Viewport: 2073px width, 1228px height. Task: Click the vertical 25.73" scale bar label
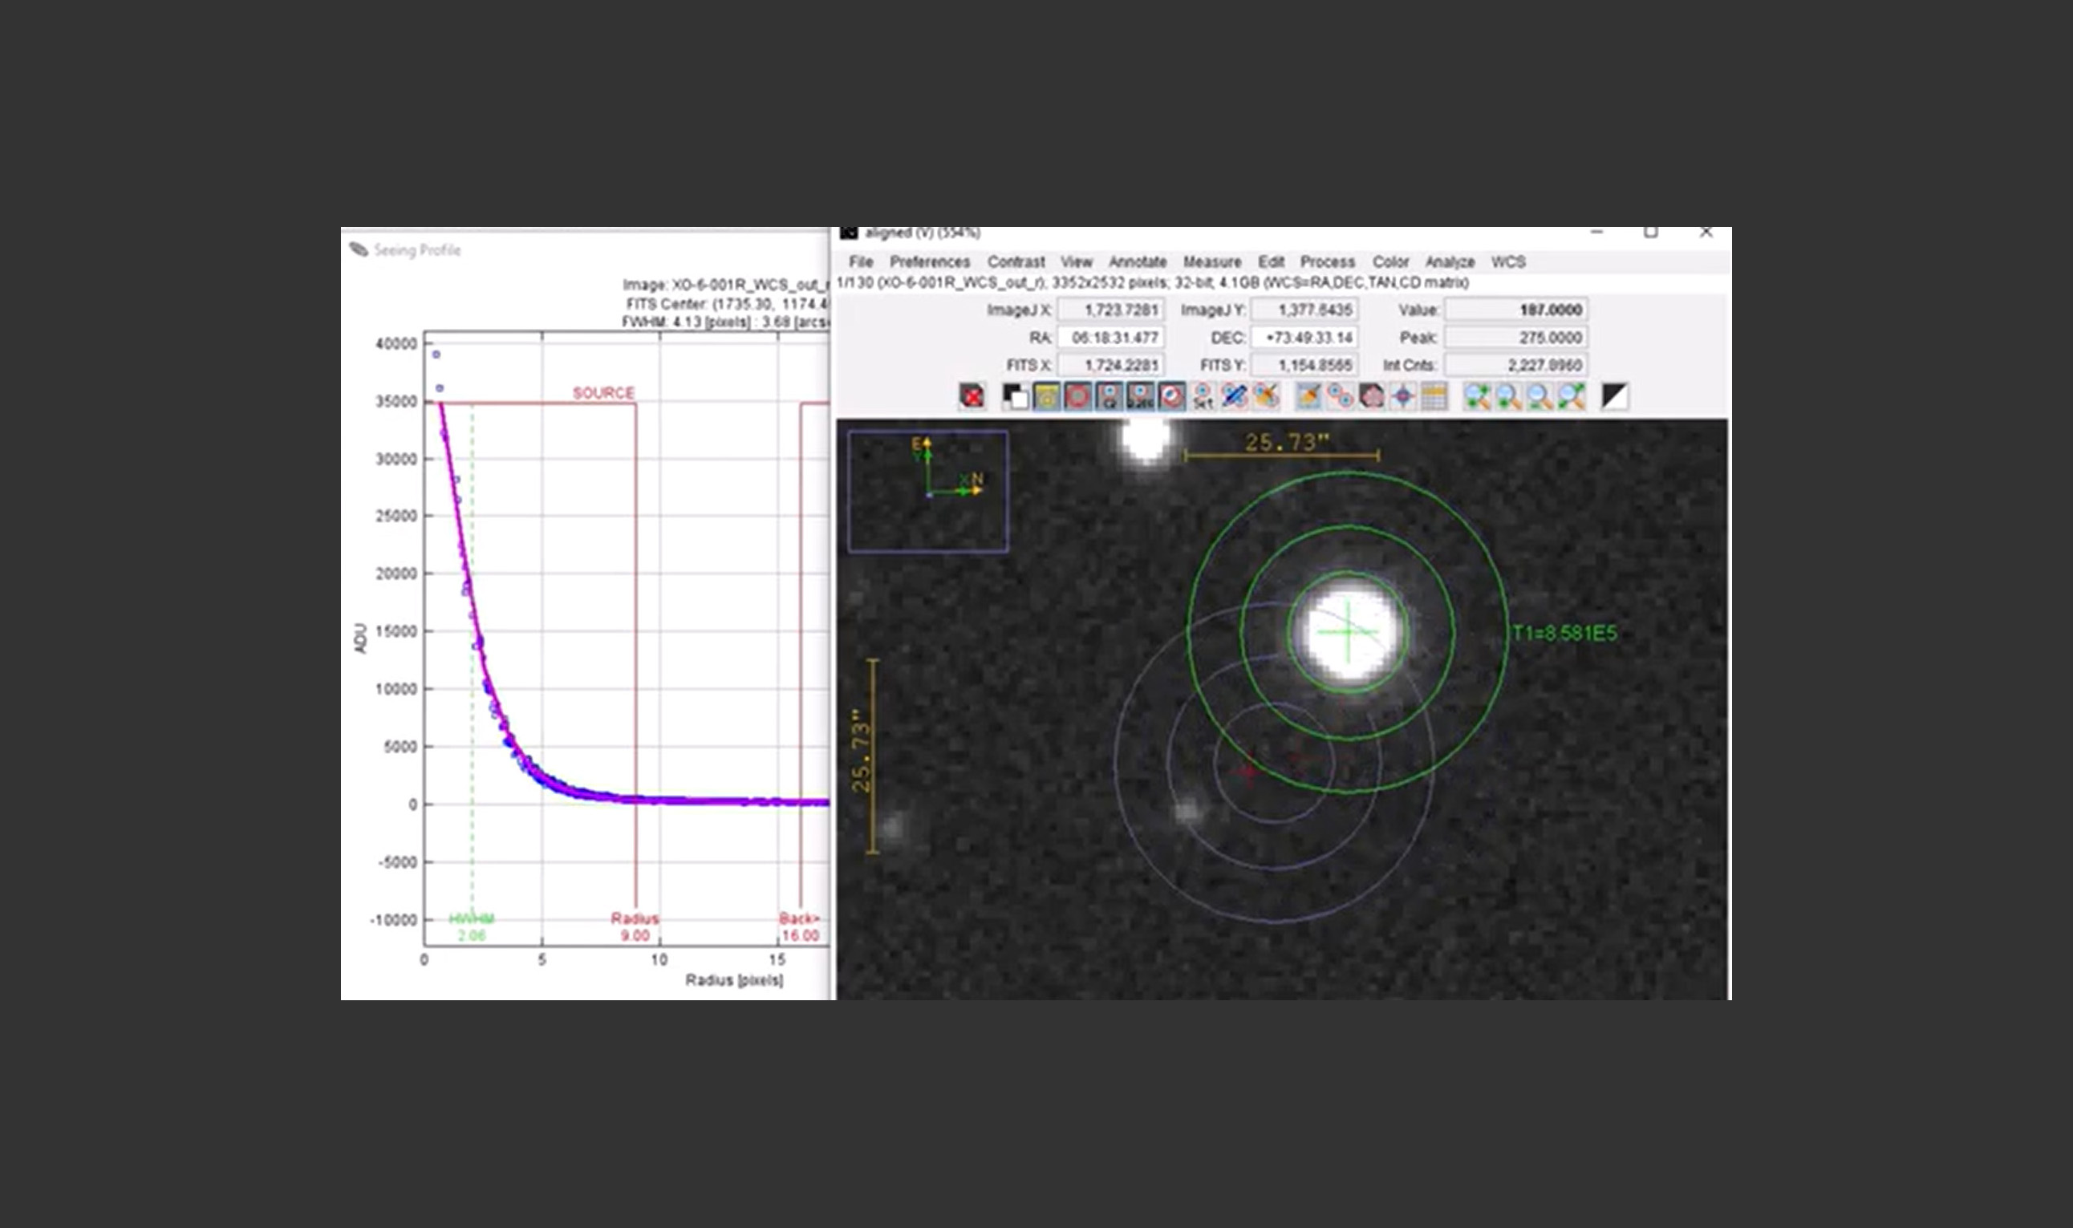(861, 751)
